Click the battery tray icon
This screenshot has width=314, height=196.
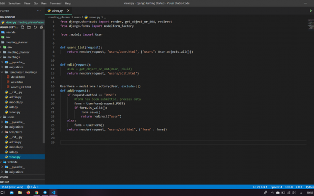pos(283,193)
